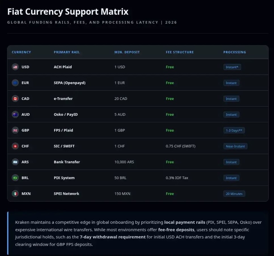Viewport: 274px width, 256px height.
Task: Click the PIX System rail text
Action: [64, 178]
